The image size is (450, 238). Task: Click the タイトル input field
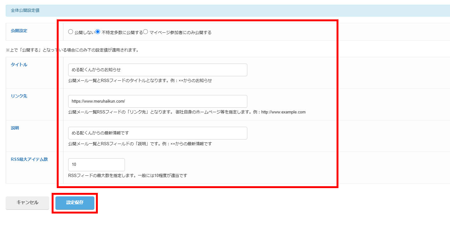158,70
